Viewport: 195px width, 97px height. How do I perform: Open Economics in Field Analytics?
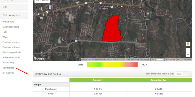click(x=8, y=68)
